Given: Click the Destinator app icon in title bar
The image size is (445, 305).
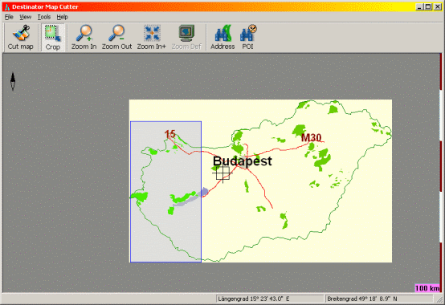Looking at the screenshot, I should pyautogui.click(x=7, y=6).
